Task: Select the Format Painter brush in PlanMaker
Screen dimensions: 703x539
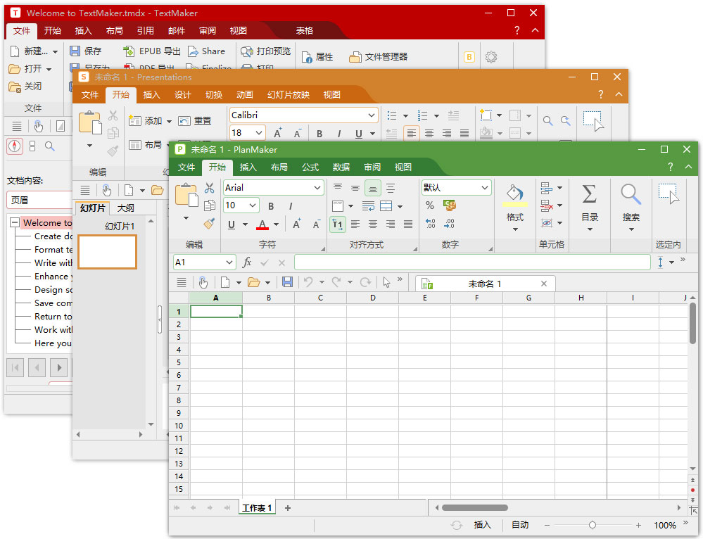Action: click(210, 223)
